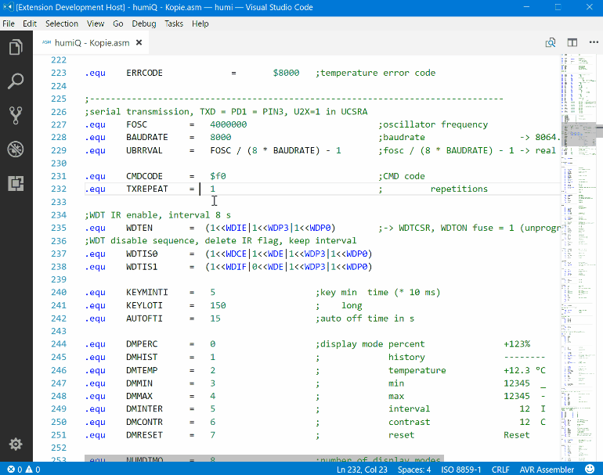
Task: Click WDIE token on line 235
Action: coord(236,228)
